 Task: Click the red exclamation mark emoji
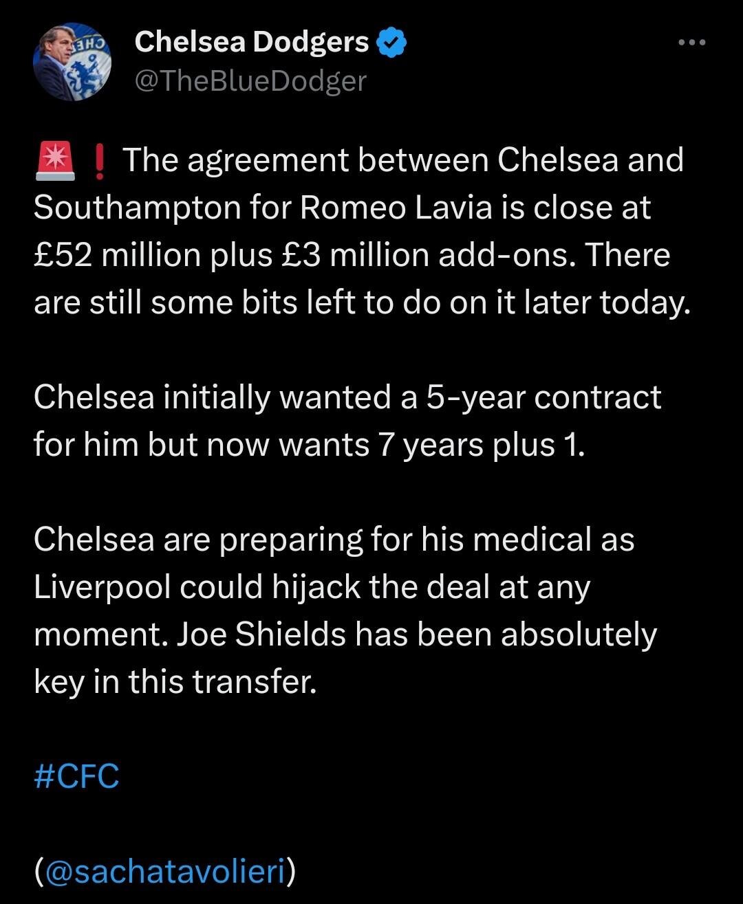pyautogui.click(x=100, y=162)
